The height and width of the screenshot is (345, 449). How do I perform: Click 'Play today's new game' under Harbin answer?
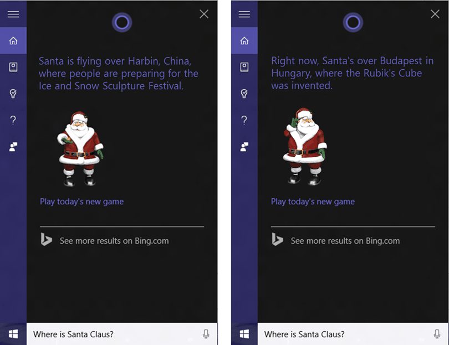(82, 202)
